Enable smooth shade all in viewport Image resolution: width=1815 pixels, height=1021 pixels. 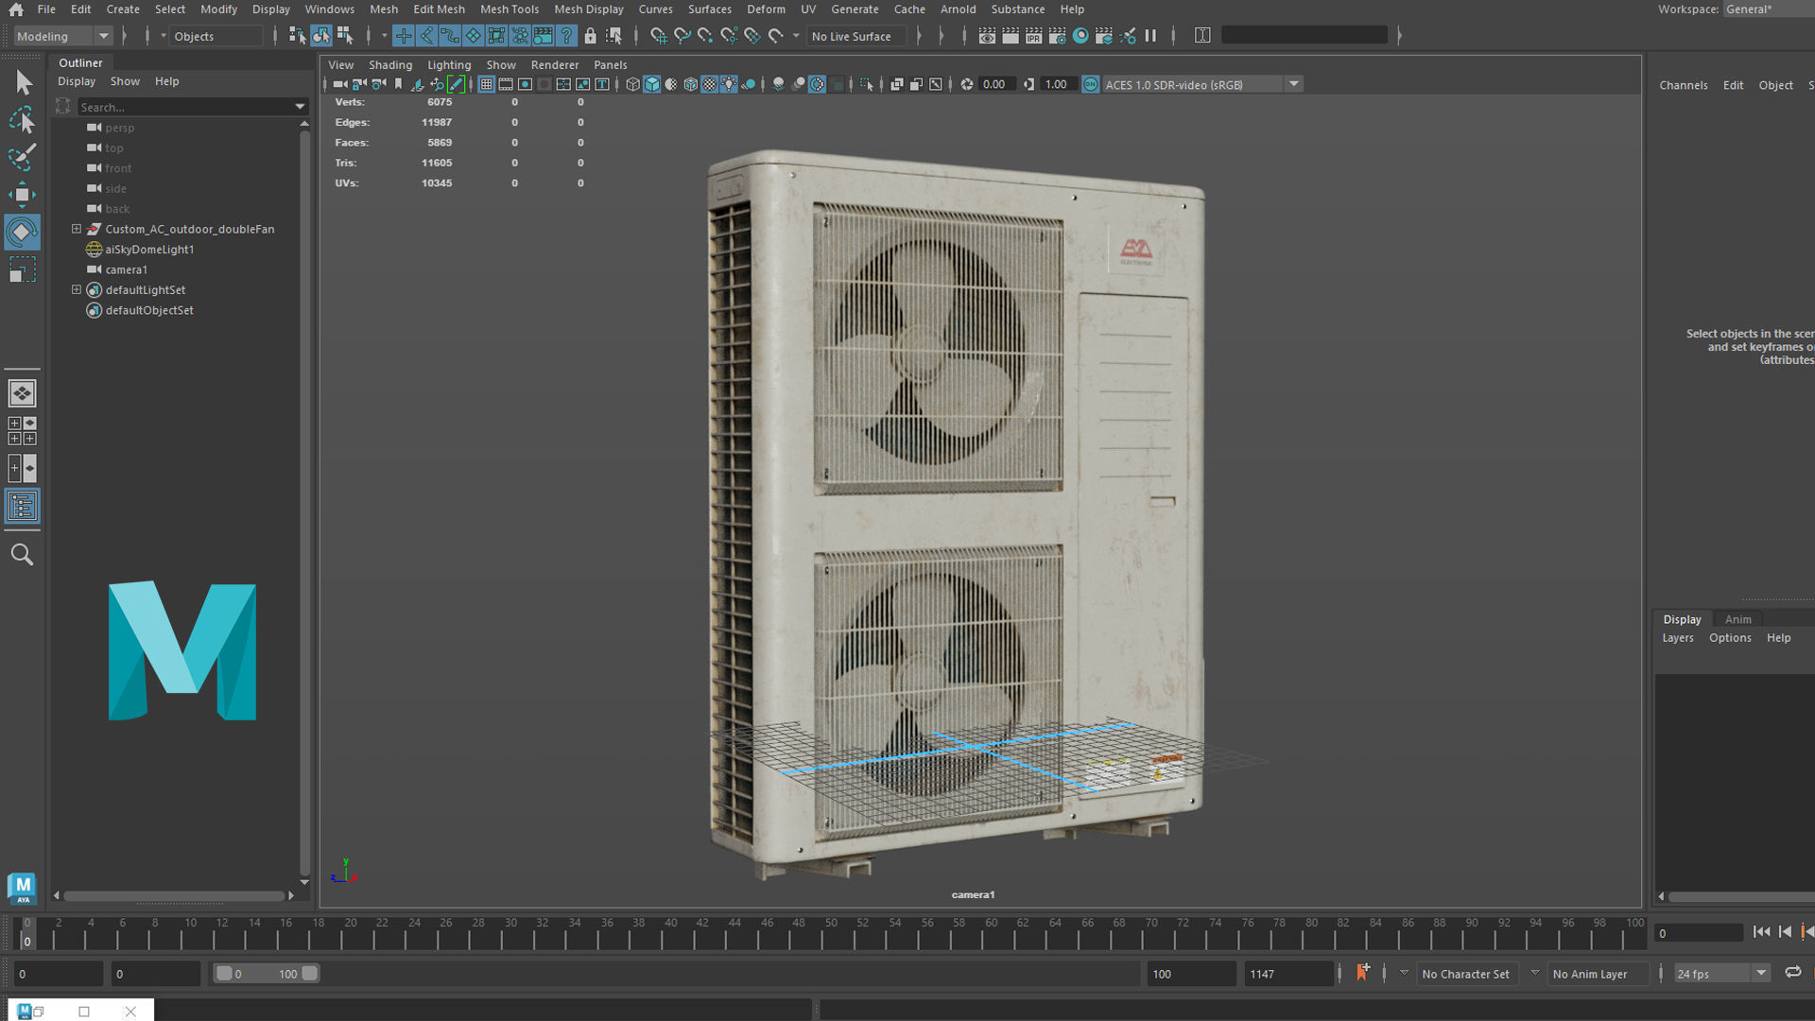(652, 84)
